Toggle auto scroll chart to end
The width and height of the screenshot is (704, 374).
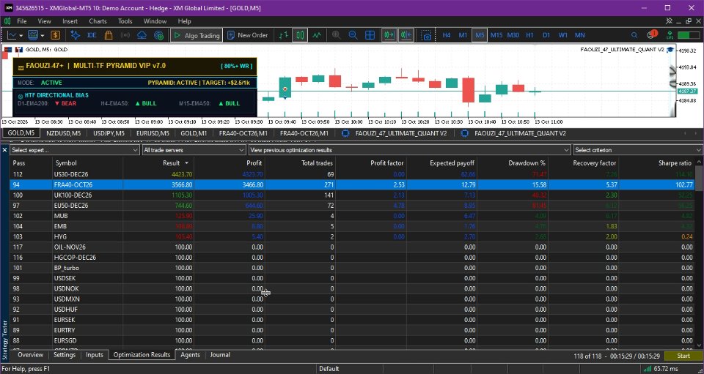(389, 35)
